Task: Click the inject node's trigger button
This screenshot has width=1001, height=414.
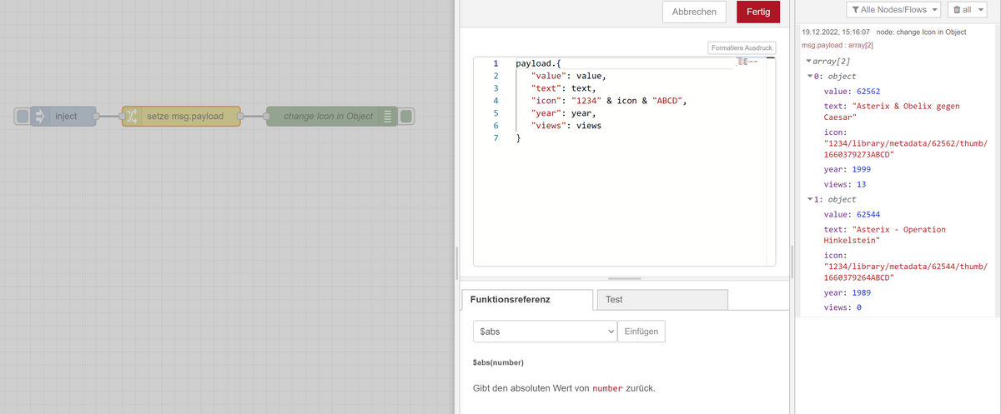Action: (x=22, y=117)
